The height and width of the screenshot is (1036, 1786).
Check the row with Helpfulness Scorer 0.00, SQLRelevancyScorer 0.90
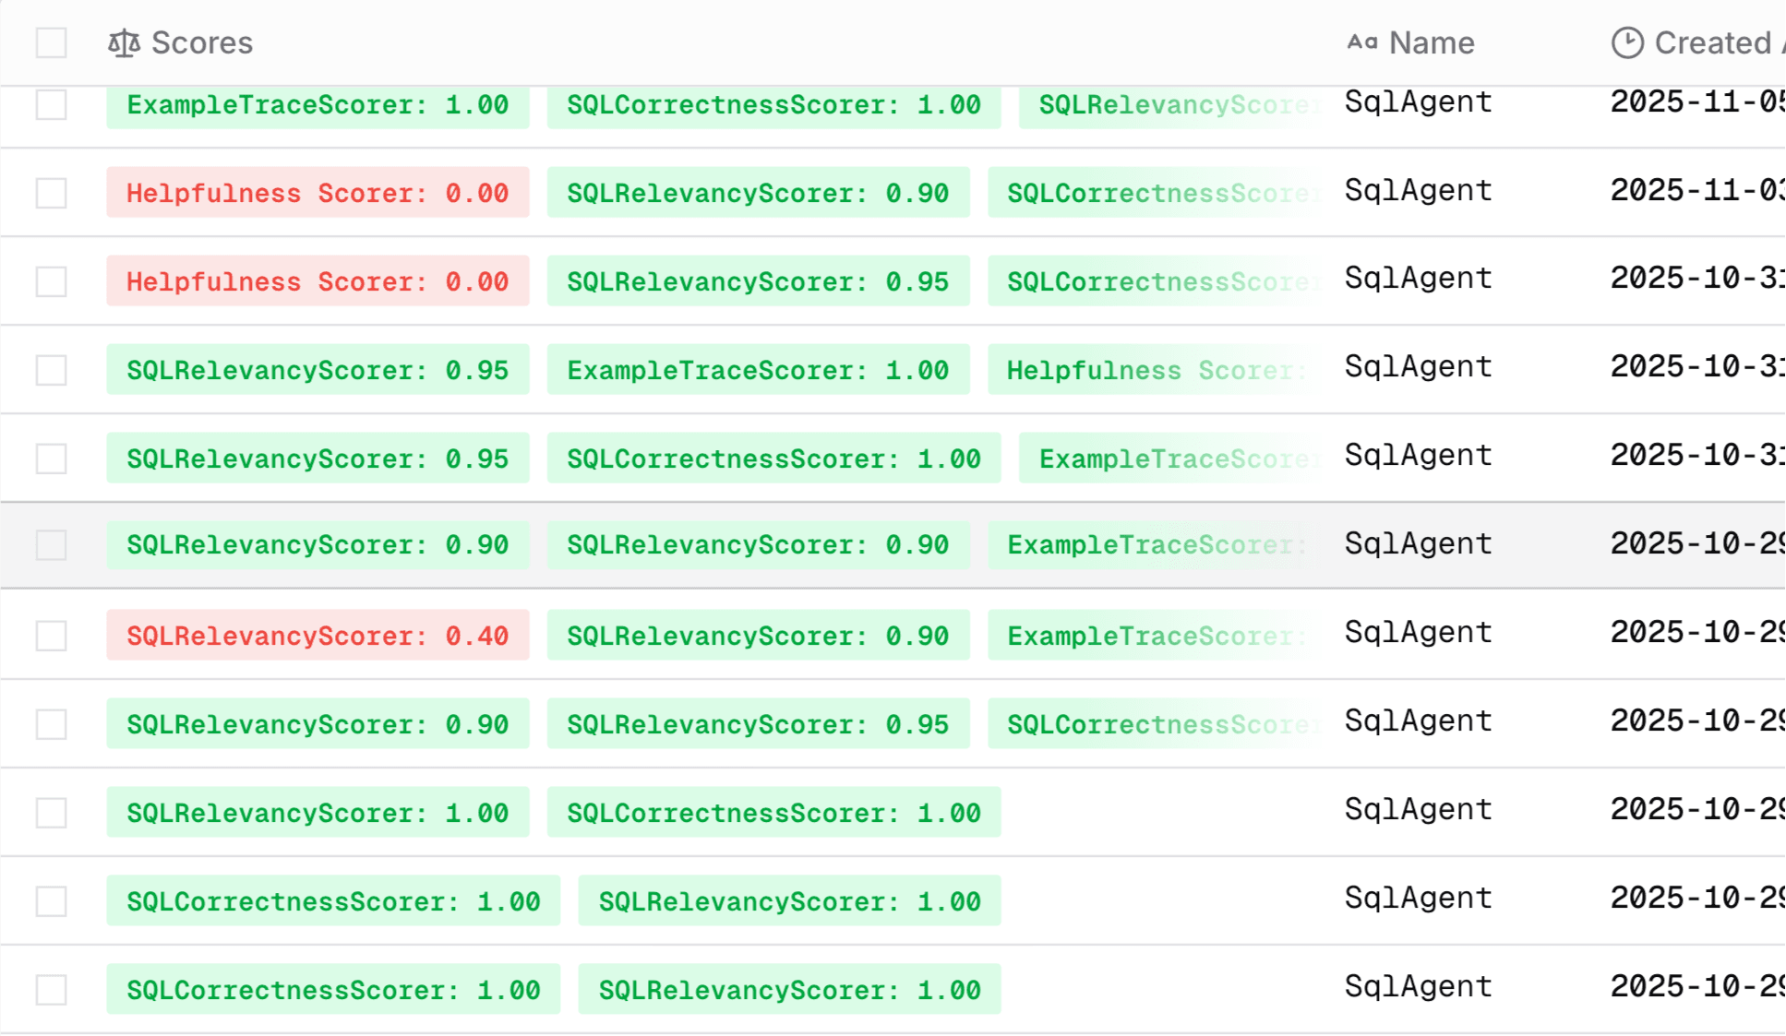pyautogui.click(x=52, y=193)
